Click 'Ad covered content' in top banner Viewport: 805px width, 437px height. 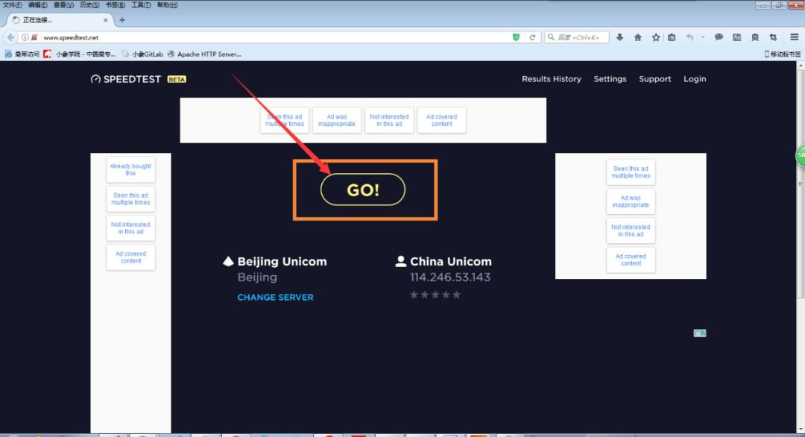point(441,120)
